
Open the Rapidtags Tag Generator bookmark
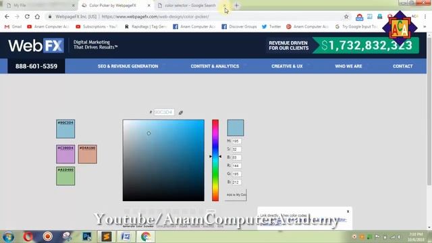[x=146, y=26]
